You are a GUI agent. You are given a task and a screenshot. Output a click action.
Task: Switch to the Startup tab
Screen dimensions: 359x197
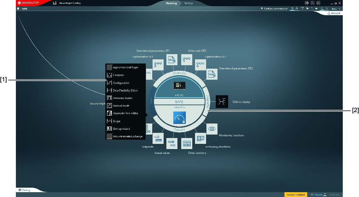188,3
